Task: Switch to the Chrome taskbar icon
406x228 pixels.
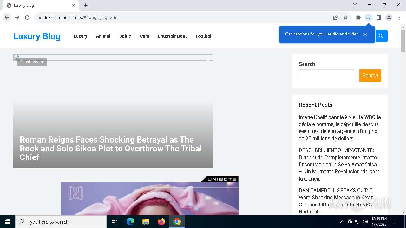Action: click(x=177, y=222)
